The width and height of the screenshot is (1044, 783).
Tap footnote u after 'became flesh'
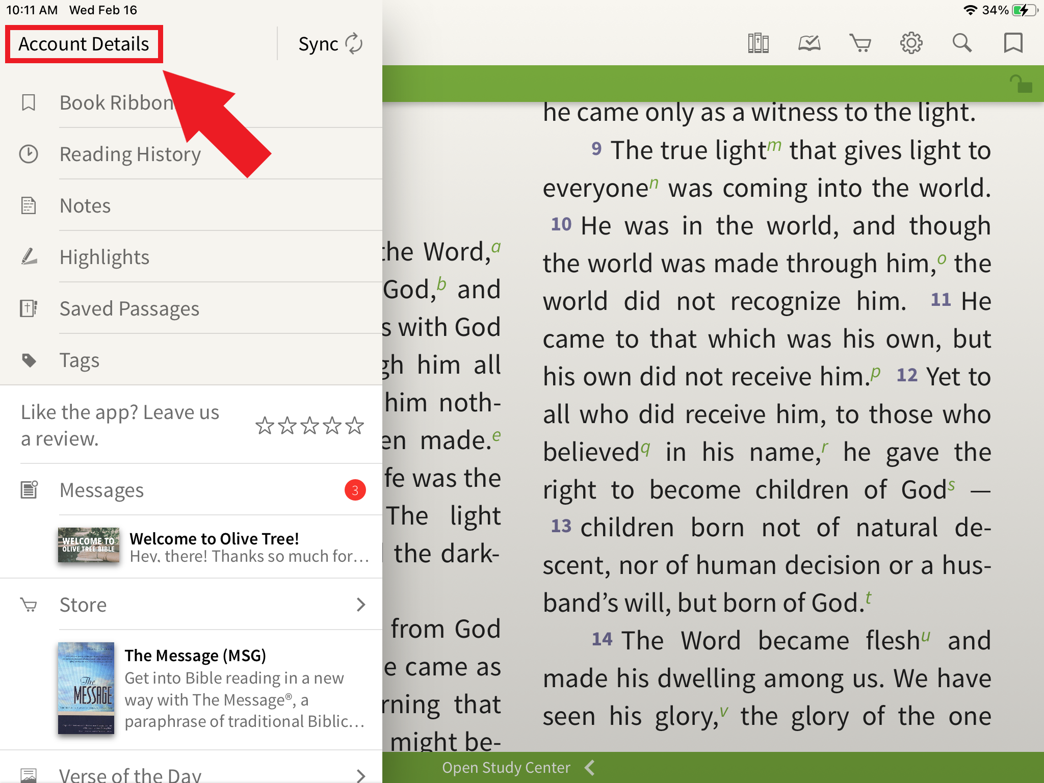[926, 636]
